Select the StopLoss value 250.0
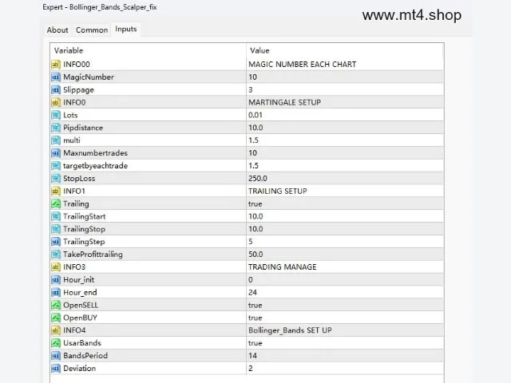The width and height of the screenshot is (511, 383). pyautogui.click(x=257, y=179)
